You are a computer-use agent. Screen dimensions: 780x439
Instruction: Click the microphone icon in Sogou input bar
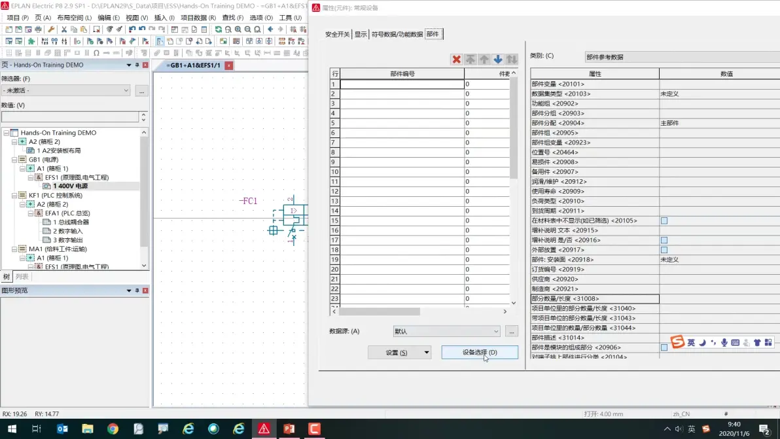pos(724,343)
